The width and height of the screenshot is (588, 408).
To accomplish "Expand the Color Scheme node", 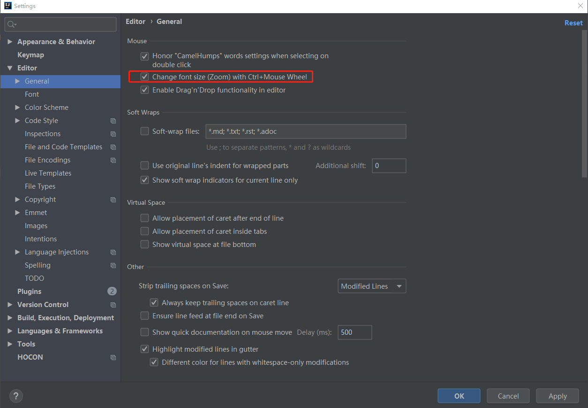I will click(17, 108).
